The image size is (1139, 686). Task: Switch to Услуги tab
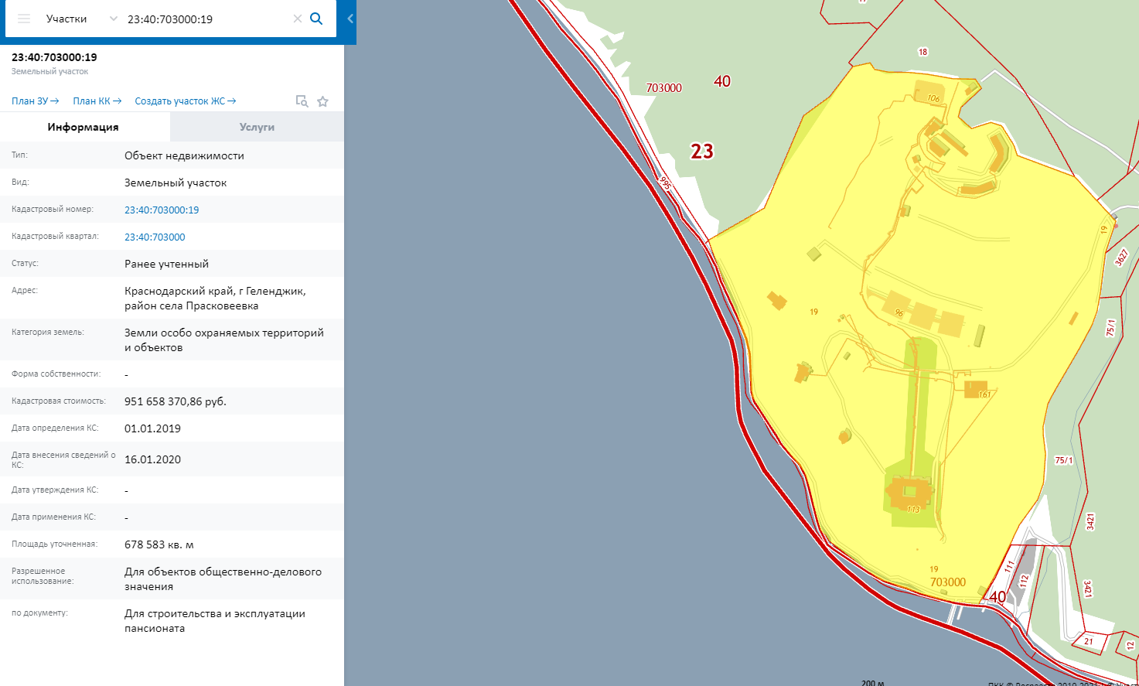pyautogui.click(x=257, y=127)
